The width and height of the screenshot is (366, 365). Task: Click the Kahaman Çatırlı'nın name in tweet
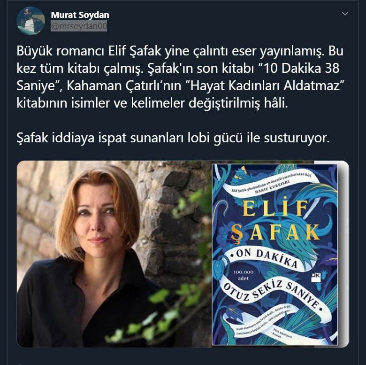pos(124,85)
